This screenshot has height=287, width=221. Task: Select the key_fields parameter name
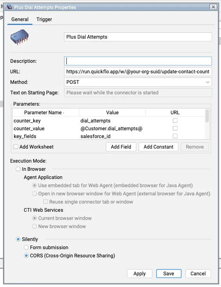click(x=25, y=136)
